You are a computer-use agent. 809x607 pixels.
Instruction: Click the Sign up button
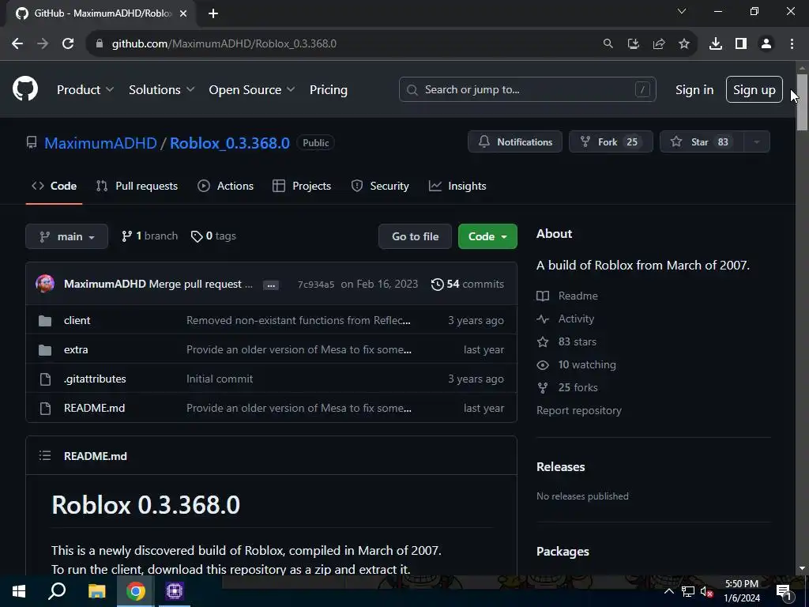754,90
